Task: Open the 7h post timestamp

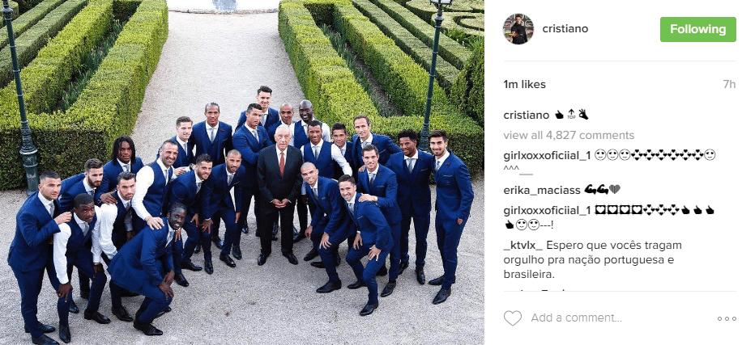Action: 729,85
